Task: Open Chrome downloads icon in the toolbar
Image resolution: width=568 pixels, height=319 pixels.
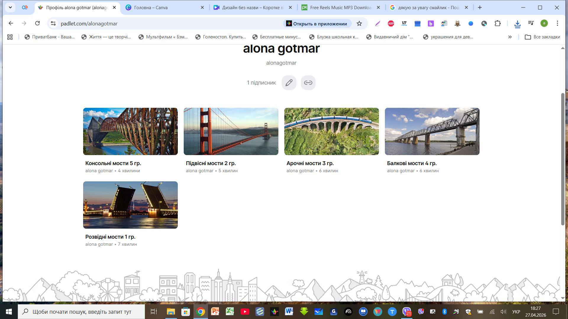Action: pos(517,24)
